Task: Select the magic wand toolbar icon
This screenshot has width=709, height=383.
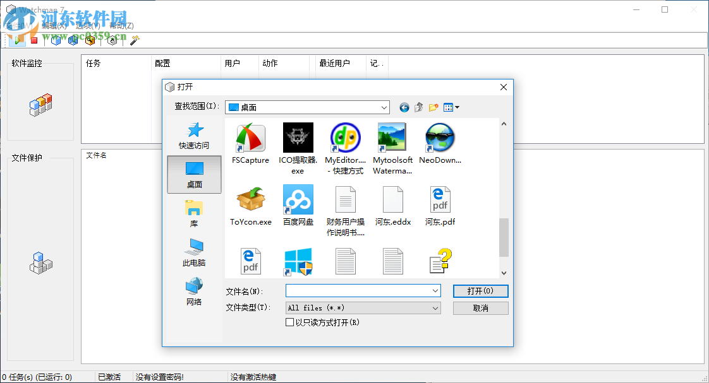Action: [133, 39]
